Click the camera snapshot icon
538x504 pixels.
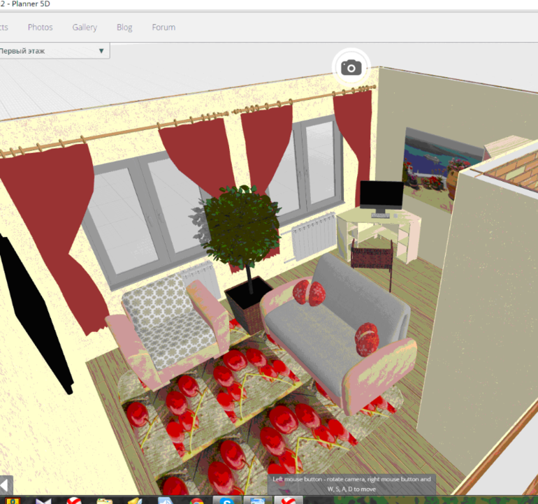[x=351, y=67]
